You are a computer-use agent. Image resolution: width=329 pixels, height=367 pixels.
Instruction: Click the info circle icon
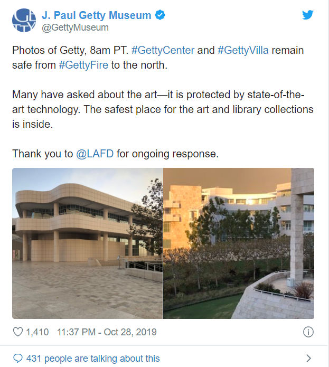308,332
